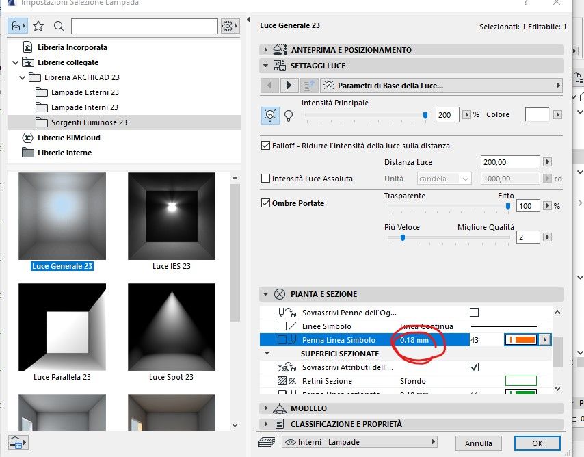Open library settings gear menu

pos(230,26)
